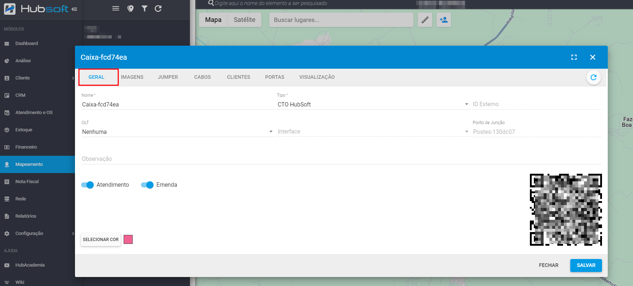This screenshot has height=286, width=633.
Task: Open the Tipo dropdown CTO HubSoft
Action: pyautogui.click(x=373, y=104)
